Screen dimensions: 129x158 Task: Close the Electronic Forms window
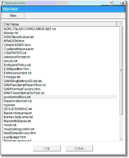[x=123, y=3]
